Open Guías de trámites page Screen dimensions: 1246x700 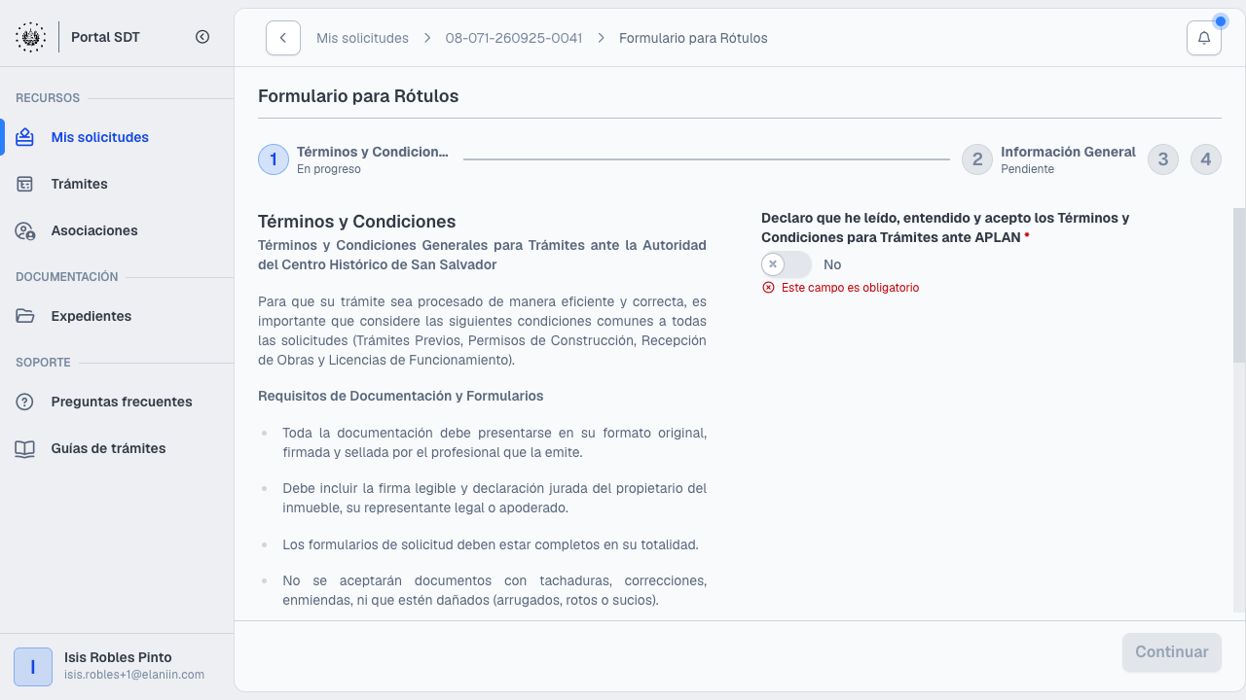point(109,448)
